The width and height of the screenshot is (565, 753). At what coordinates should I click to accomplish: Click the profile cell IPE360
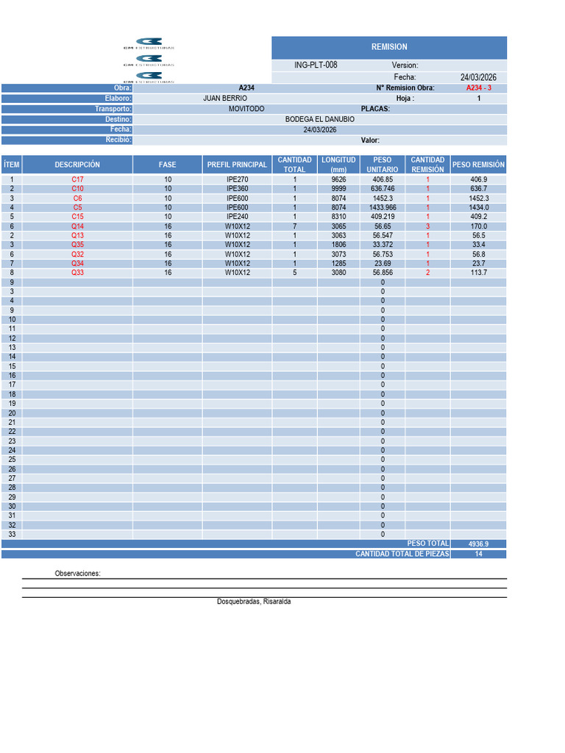238,189
